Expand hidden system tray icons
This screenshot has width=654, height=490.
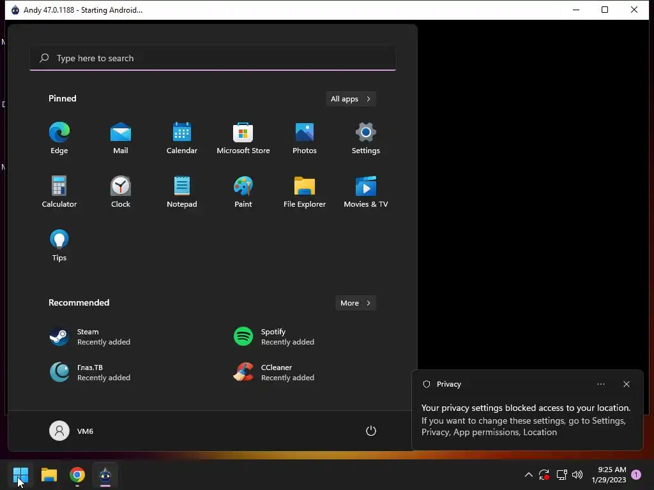click(x=528, y=475)
